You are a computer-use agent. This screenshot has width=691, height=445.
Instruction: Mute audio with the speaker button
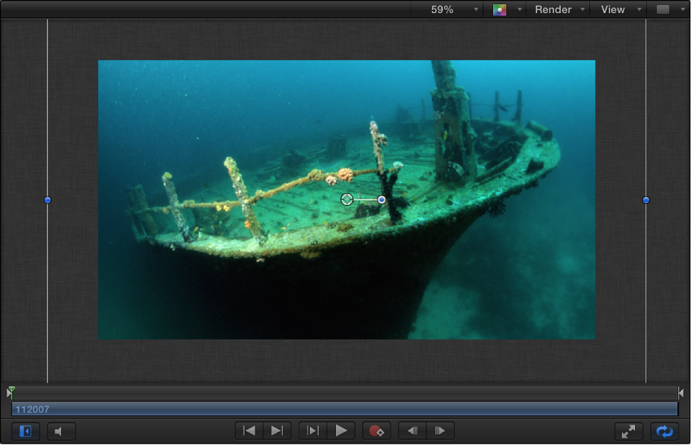click(61, 431)
